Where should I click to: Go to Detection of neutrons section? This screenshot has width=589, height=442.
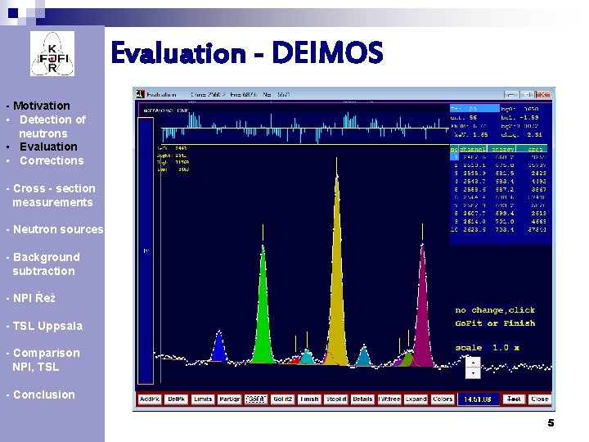coord(52,126)
